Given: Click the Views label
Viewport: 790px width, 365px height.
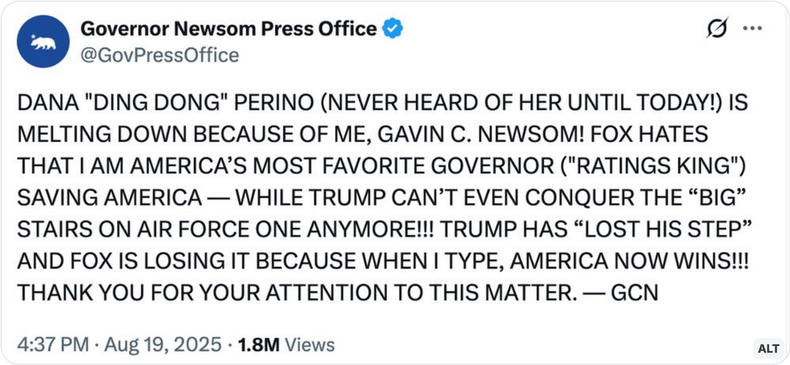Looking at the screenshot, I should (x=309, y=344).
